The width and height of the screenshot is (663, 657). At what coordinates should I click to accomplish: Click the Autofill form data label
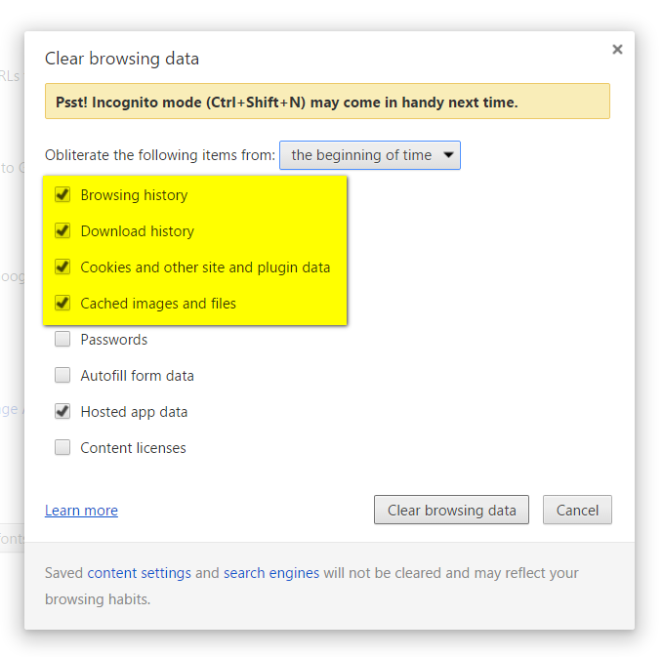[137, 376]
